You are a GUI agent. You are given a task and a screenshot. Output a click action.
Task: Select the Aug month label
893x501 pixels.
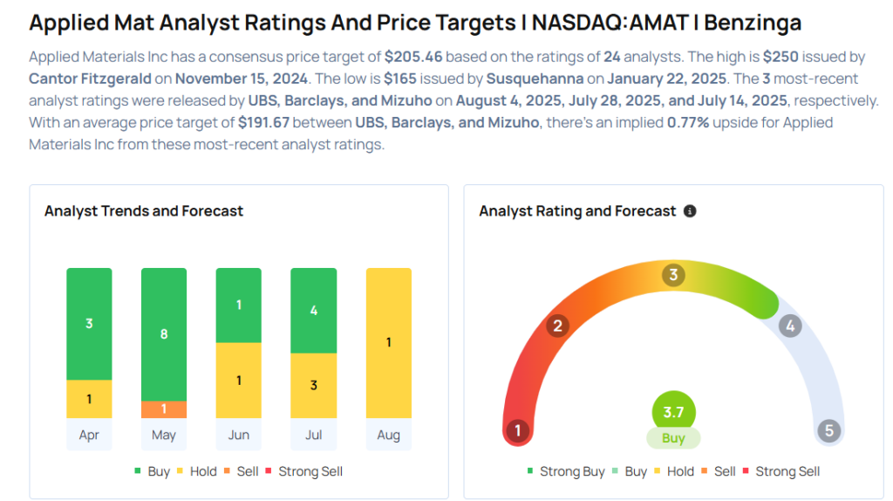click(388, 435)
